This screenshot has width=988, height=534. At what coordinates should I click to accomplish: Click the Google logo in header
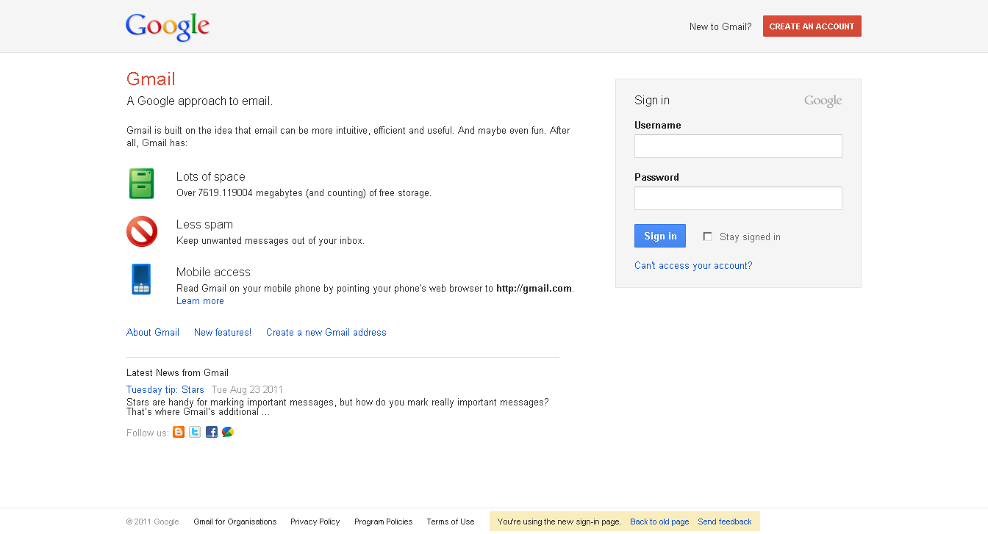tap(168, 26)
